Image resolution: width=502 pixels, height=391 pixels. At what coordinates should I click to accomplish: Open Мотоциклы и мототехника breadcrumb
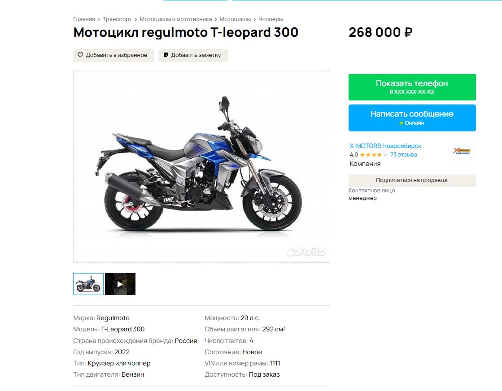point(175,19)
